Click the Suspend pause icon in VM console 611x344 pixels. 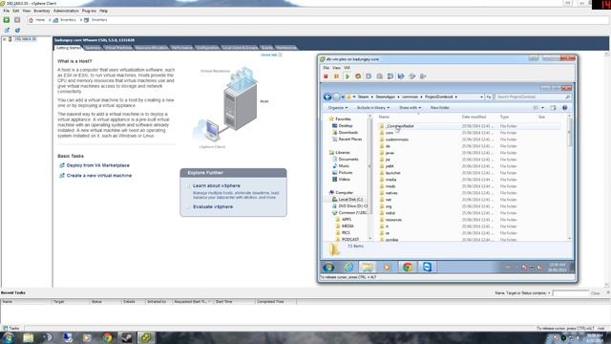point(336,76)
